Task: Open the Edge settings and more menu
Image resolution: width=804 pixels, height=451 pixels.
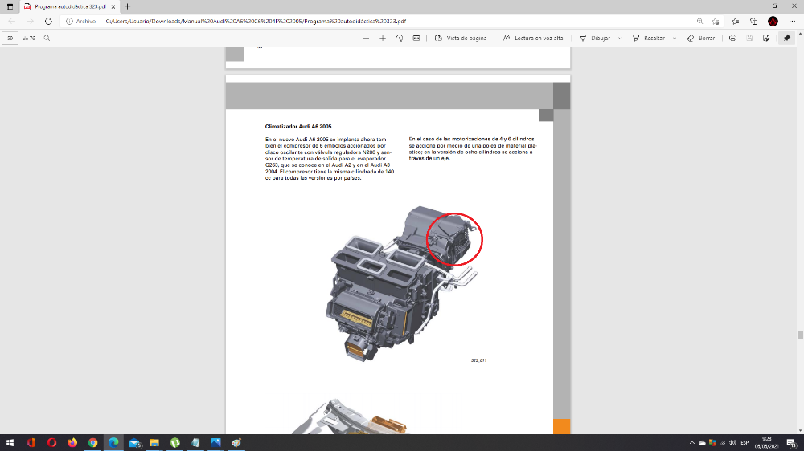Action: 792,22
